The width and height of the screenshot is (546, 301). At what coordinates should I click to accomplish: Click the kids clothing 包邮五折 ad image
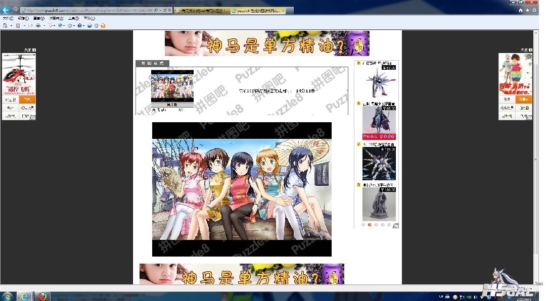pyautogui.click(x=515, y=74)
